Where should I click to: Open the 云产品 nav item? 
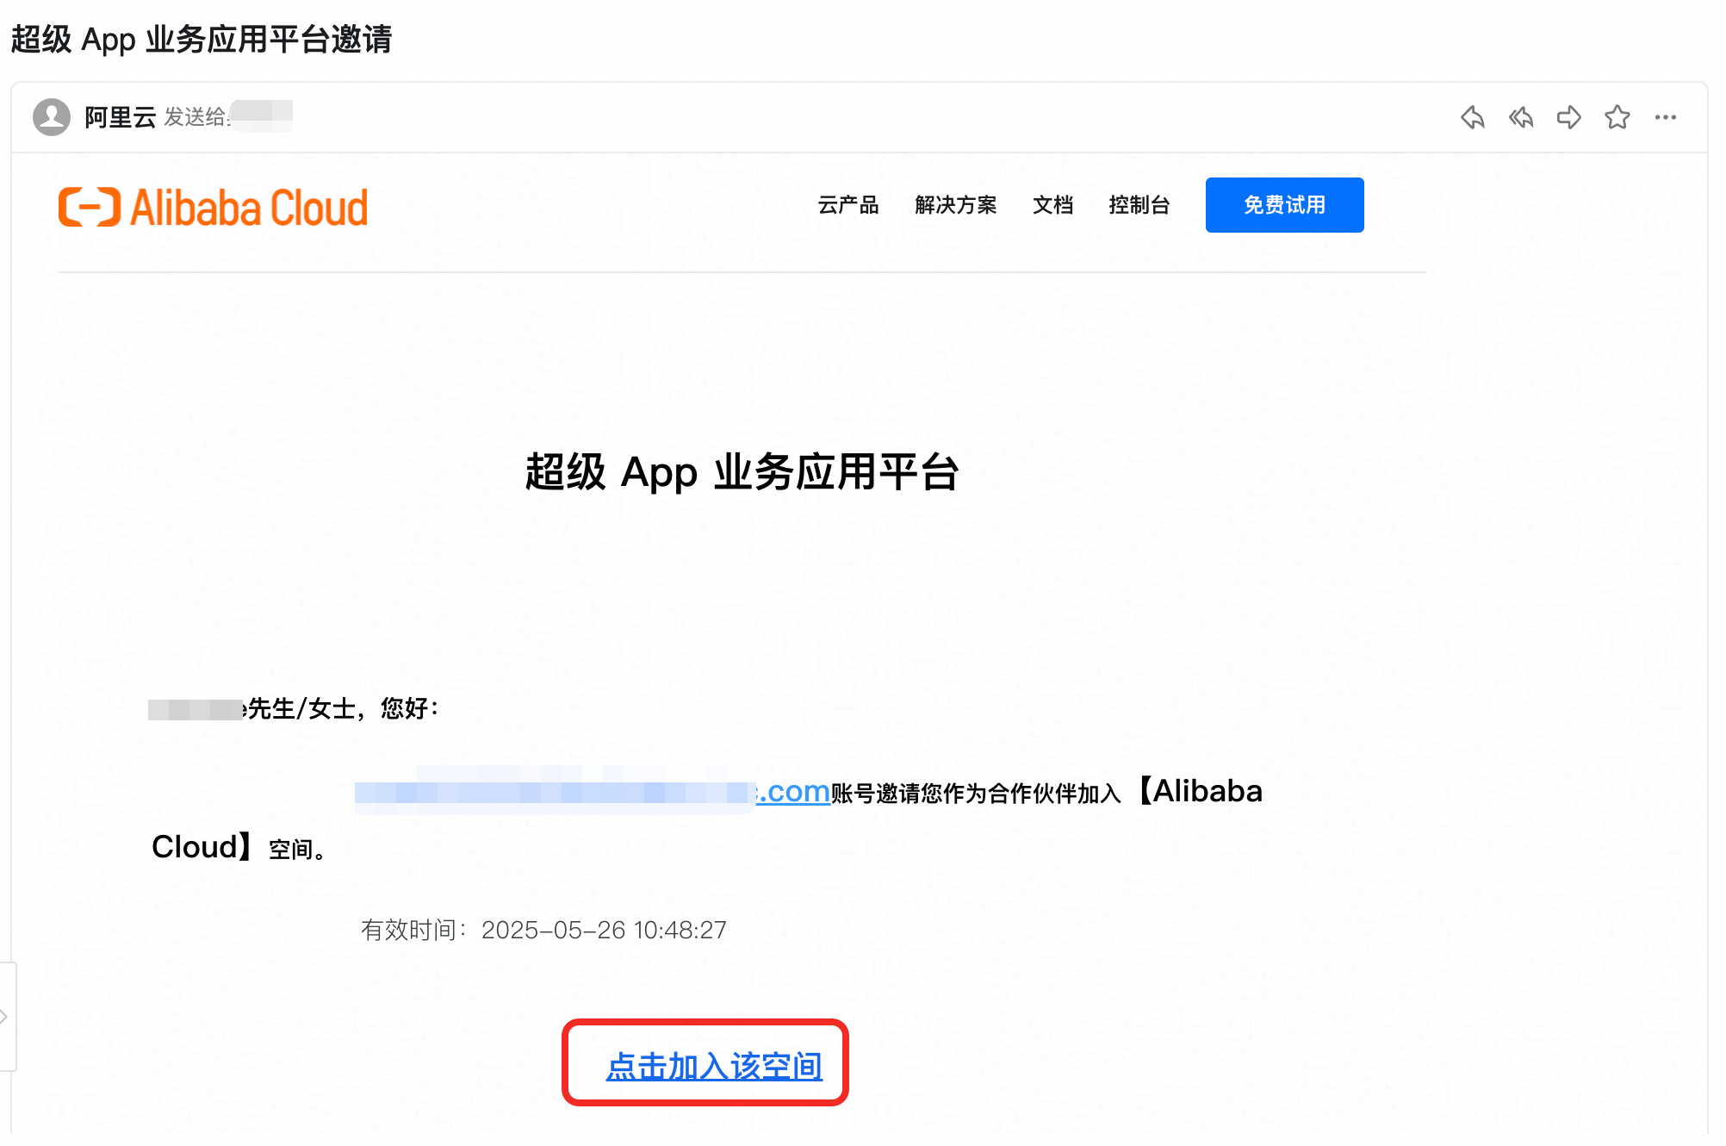[848, 205]
